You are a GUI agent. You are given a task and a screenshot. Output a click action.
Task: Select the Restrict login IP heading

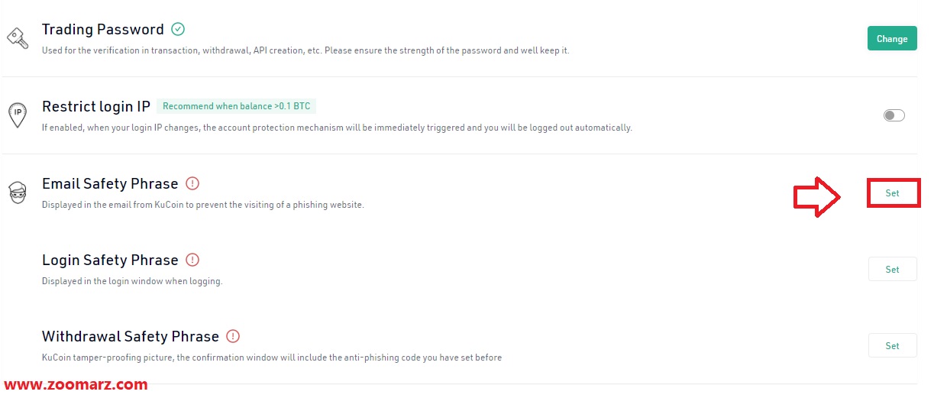click(x=96, y=107)
